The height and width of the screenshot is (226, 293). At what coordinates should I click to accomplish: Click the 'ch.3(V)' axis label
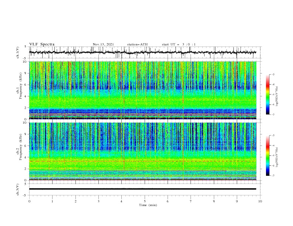[x=18, y=189]
